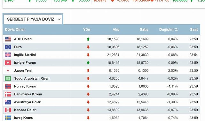The width and height of the screenshot is (205, 121).
Task: Select İngiliz Sterlini time 23:54
Action: [x=193, y=55]
